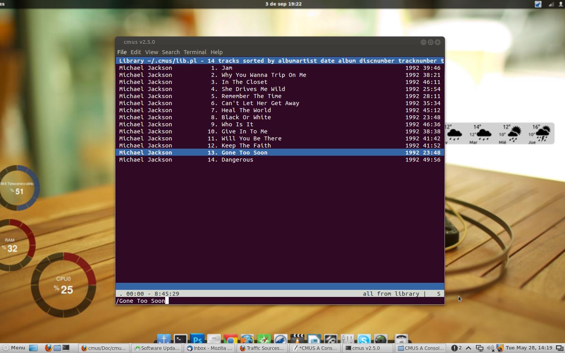Select the track Heal The World
The image size is (565, 353).
246,110
